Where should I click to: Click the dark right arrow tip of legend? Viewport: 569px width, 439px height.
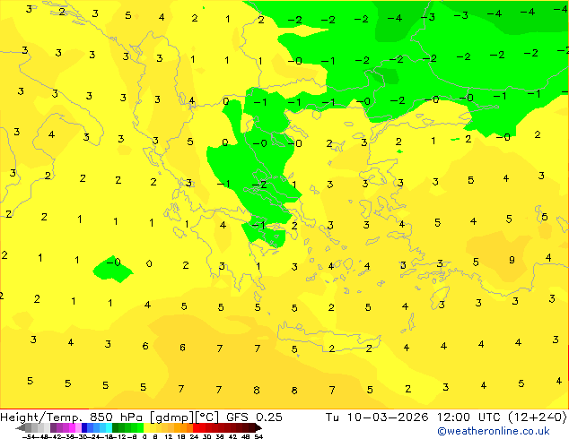point(258,427)
